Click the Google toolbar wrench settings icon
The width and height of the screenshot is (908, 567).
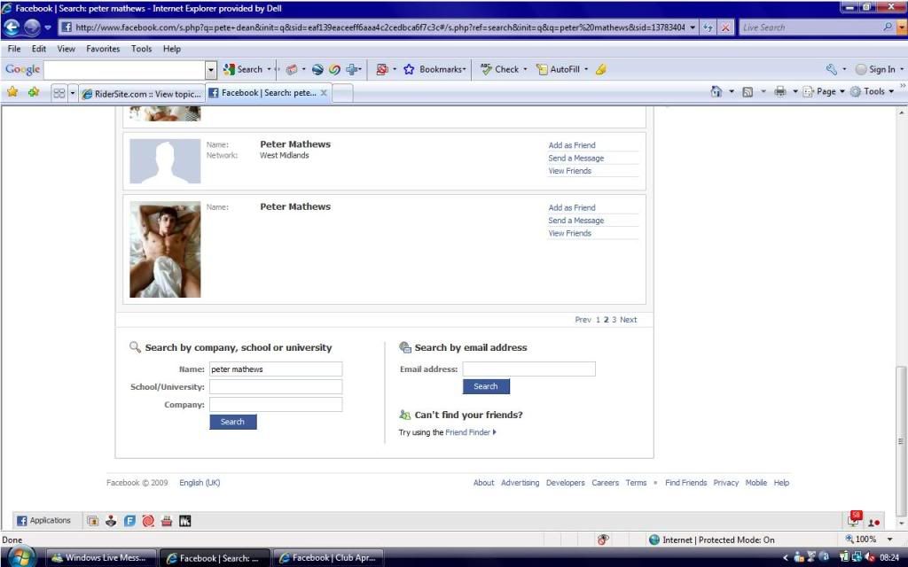point(832,69)
